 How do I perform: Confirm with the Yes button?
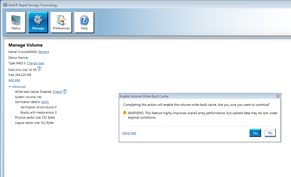coord(255,133)
